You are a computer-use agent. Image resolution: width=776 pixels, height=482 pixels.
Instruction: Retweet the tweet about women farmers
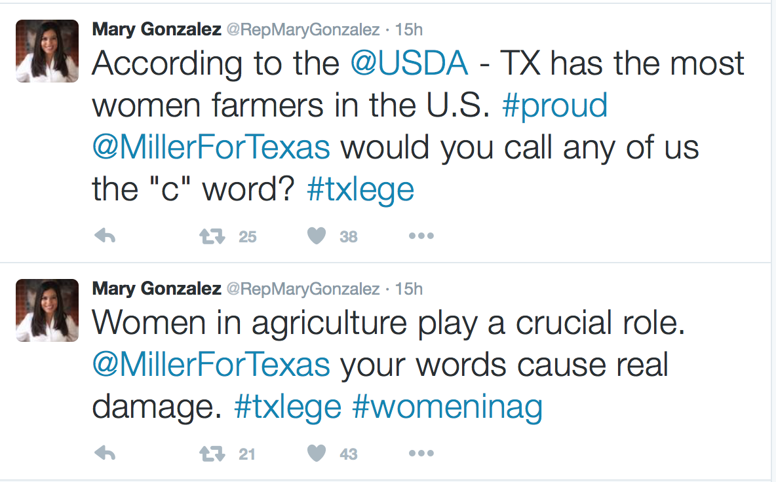[x=213, y=236]
